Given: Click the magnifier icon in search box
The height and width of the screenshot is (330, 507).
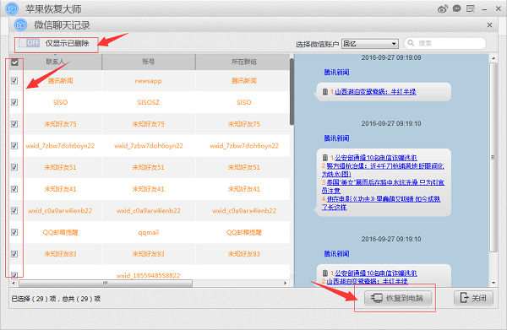Looking at the screenshot, I should [x=411, y=43].
